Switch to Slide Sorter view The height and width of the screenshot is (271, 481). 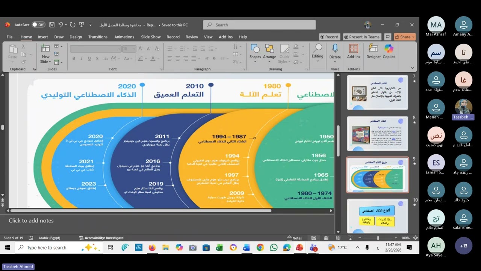click(x=326, y=238)
